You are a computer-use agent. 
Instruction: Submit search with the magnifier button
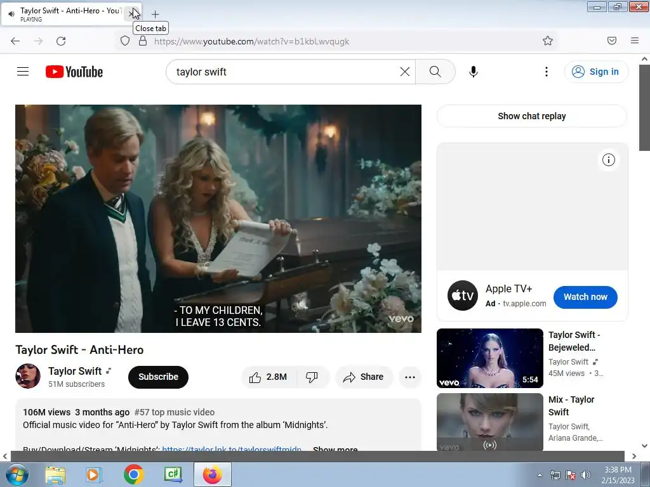[x=435, y=72]
